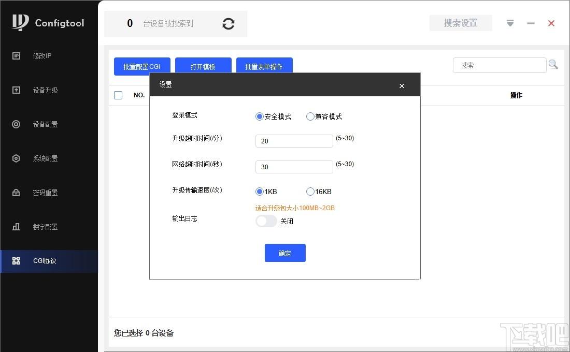Click the 设备升级 upload icon

pyautogui.click(x=16, y=90)
